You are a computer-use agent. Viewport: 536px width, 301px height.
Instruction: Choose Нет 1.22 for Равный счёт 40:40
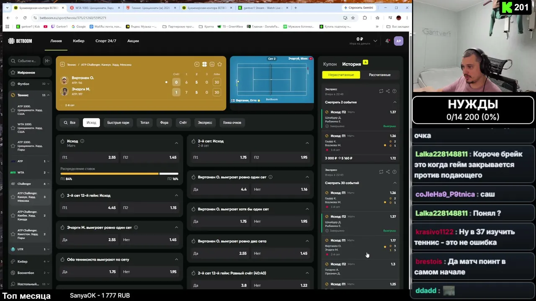[x=281, y=286]
